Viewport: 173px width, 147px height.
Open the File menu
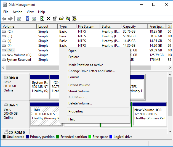pos(6,12)
